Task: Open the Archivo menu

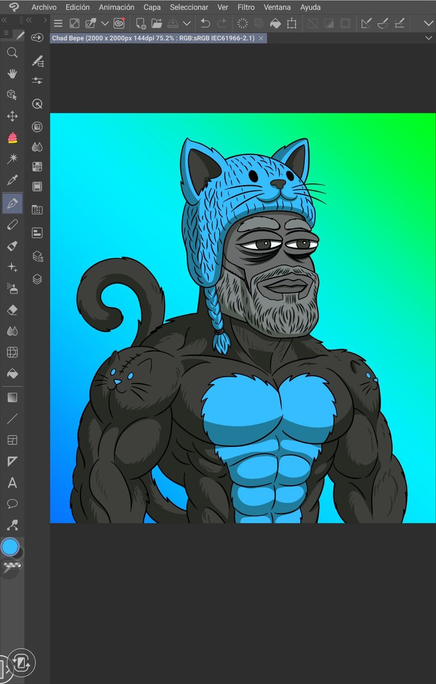Action: click(x=44, y=7)
